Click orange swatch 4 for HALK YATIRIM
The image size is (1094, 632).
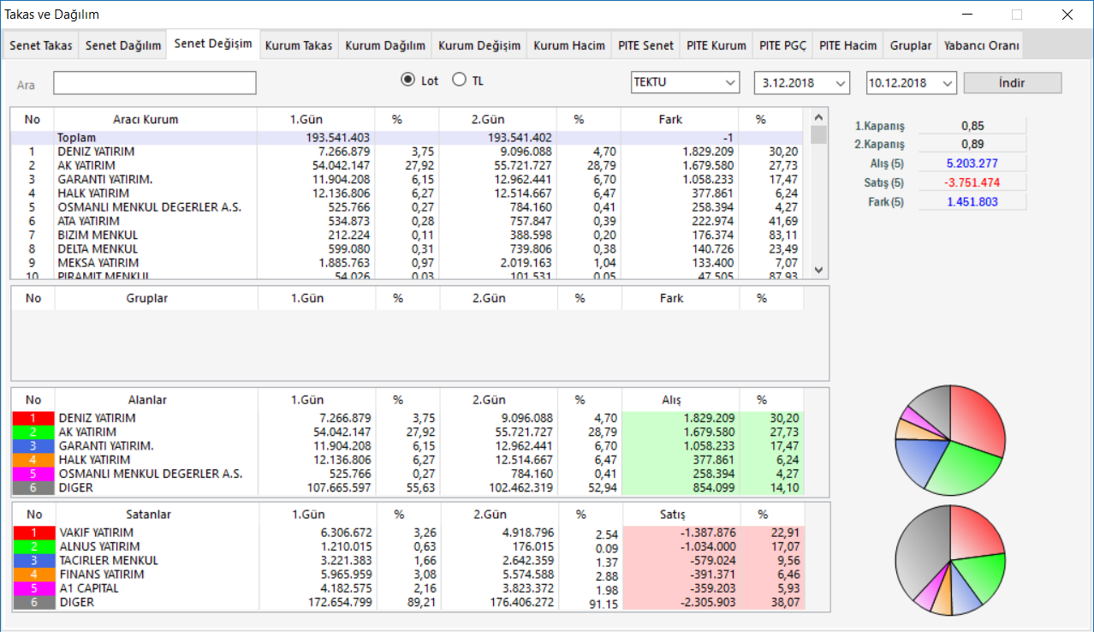tap(33, 460)
